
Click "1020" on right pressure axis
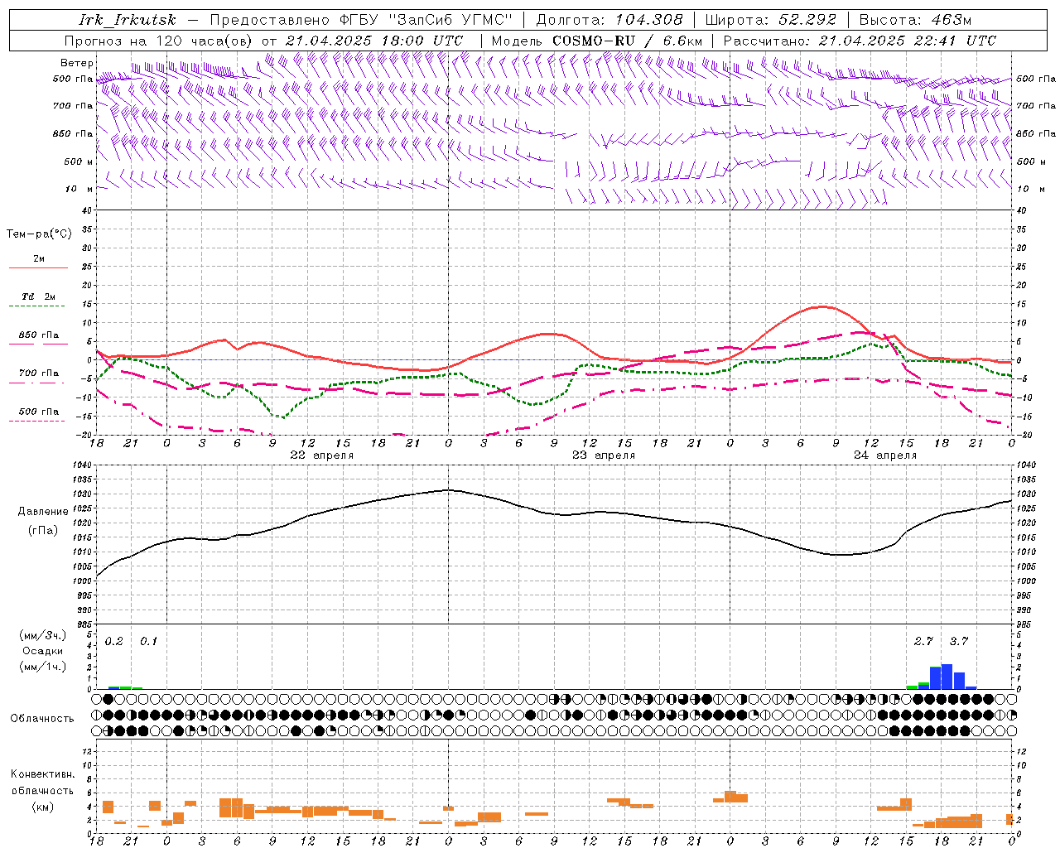(1026, 523)
